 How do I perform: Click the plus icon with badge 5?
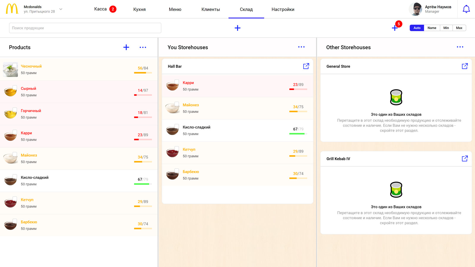coord(395,28)
